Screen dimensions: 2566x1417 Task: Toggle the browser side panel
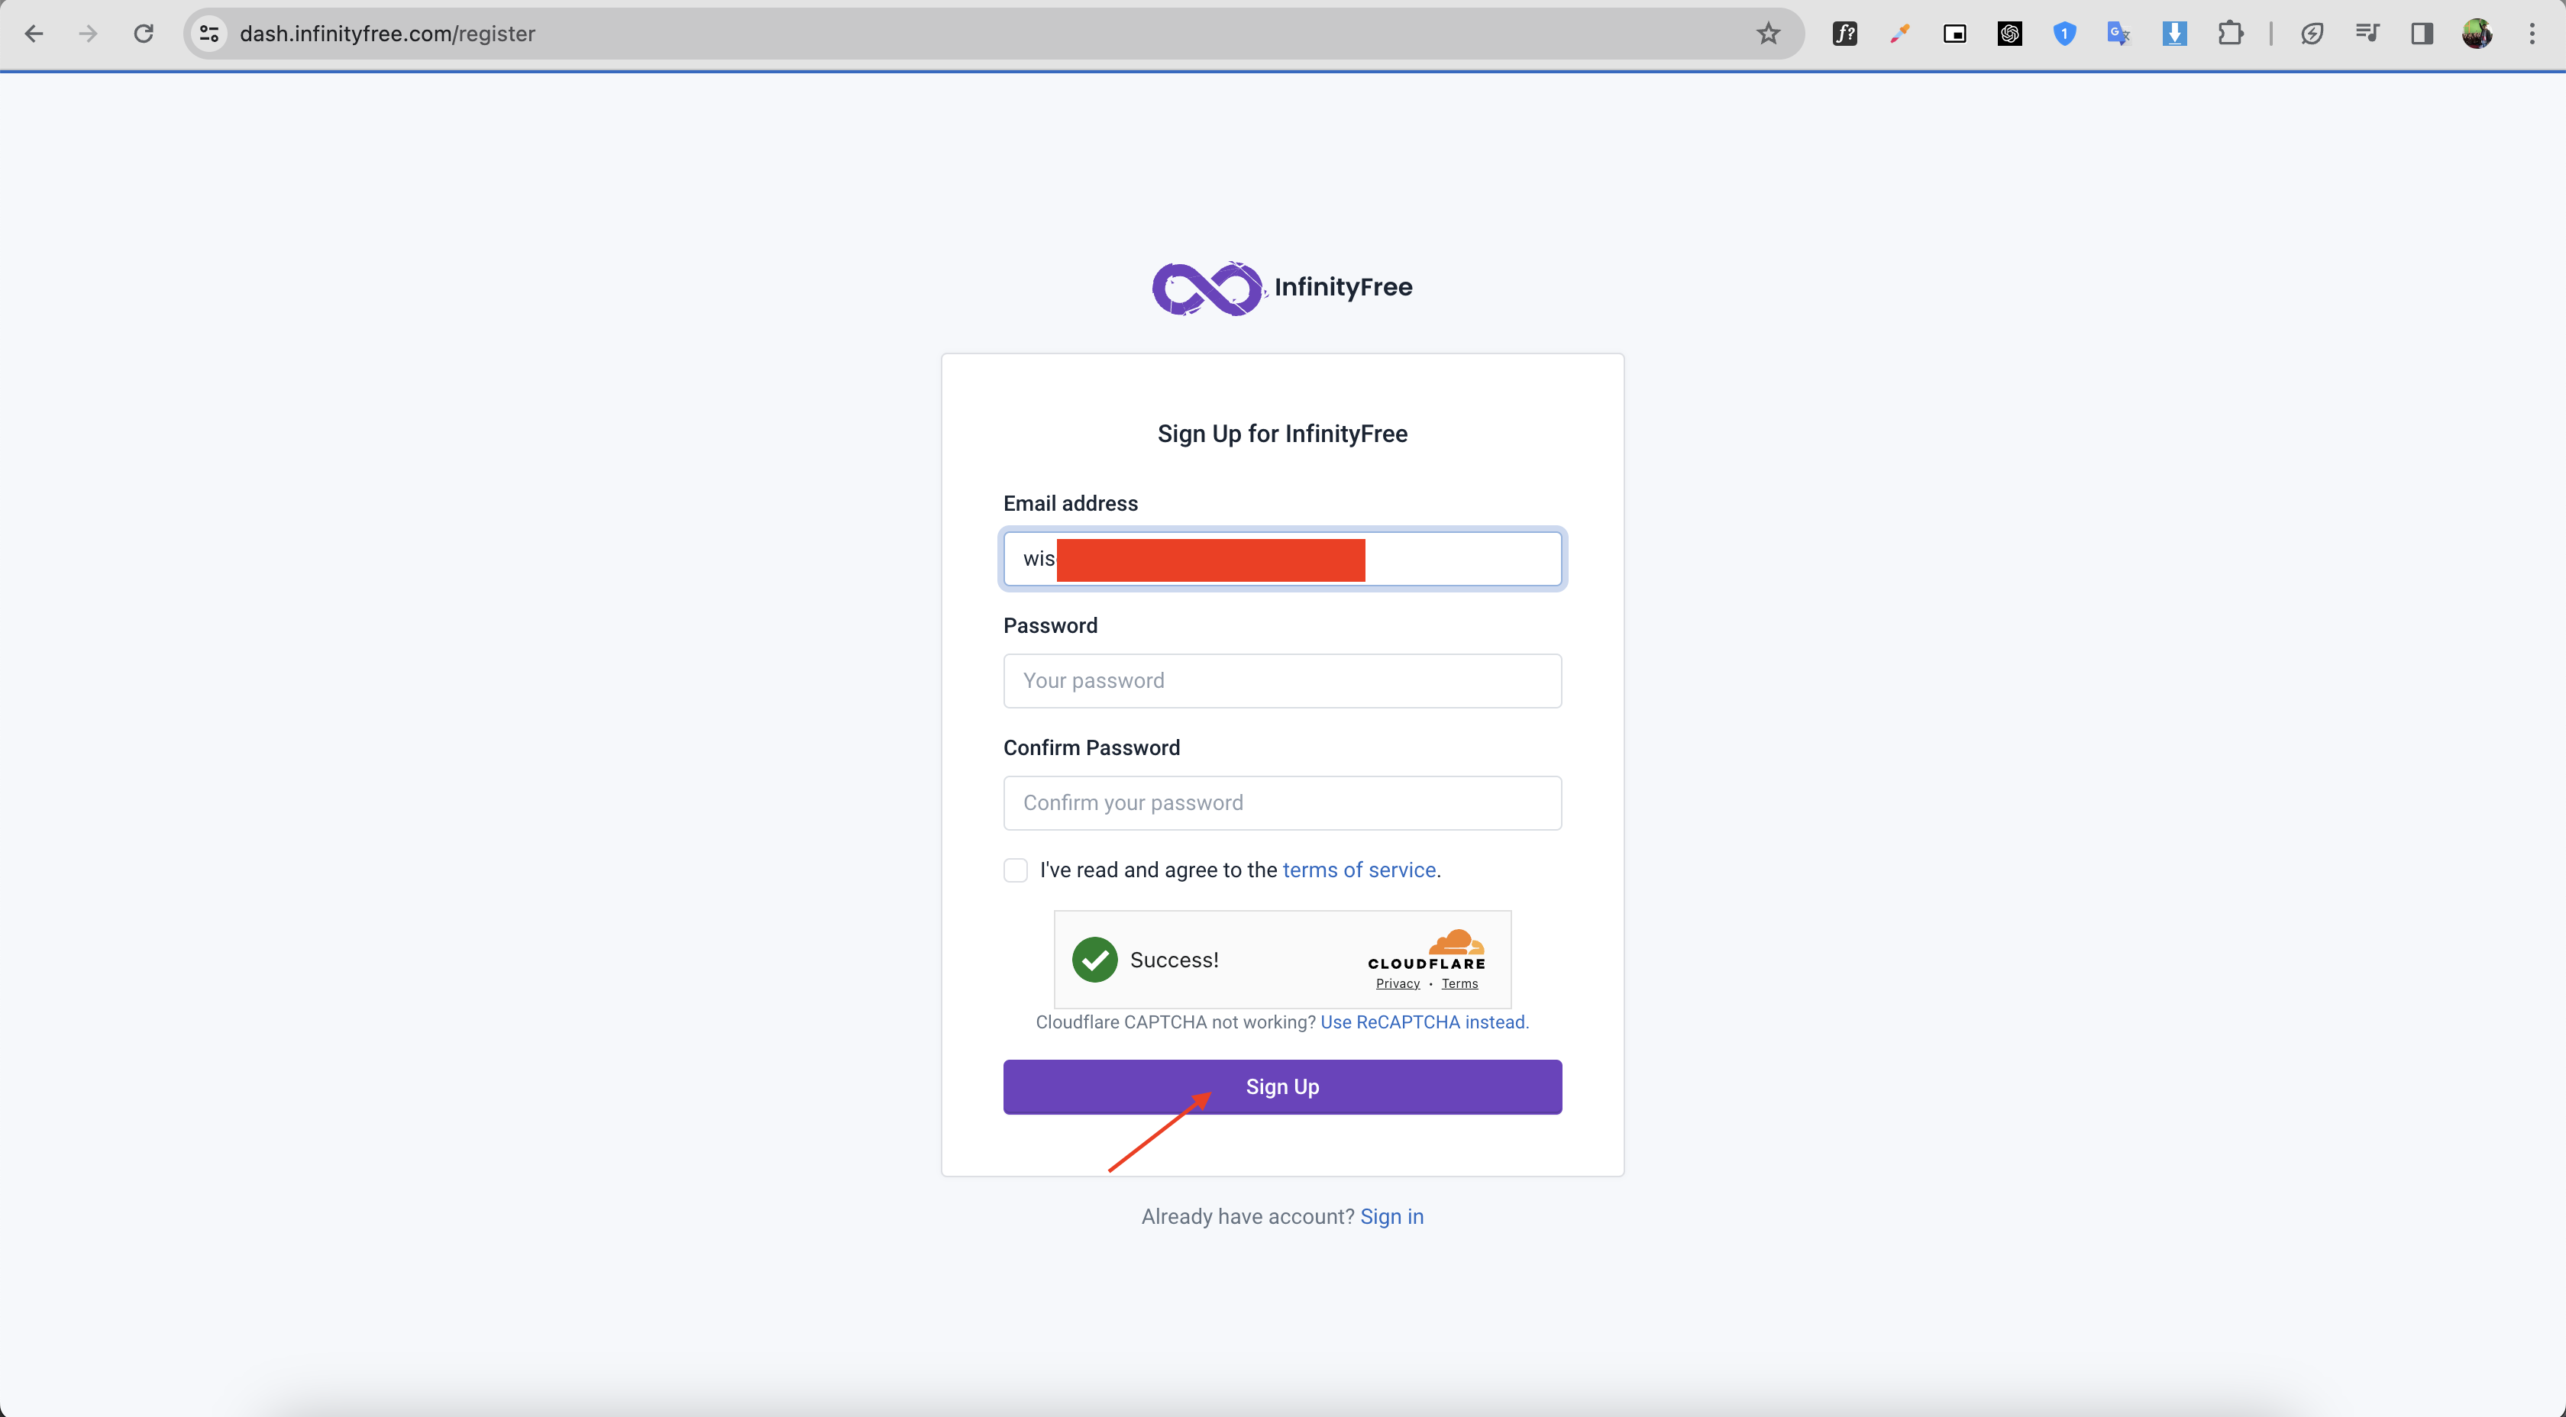point(2422,34)
